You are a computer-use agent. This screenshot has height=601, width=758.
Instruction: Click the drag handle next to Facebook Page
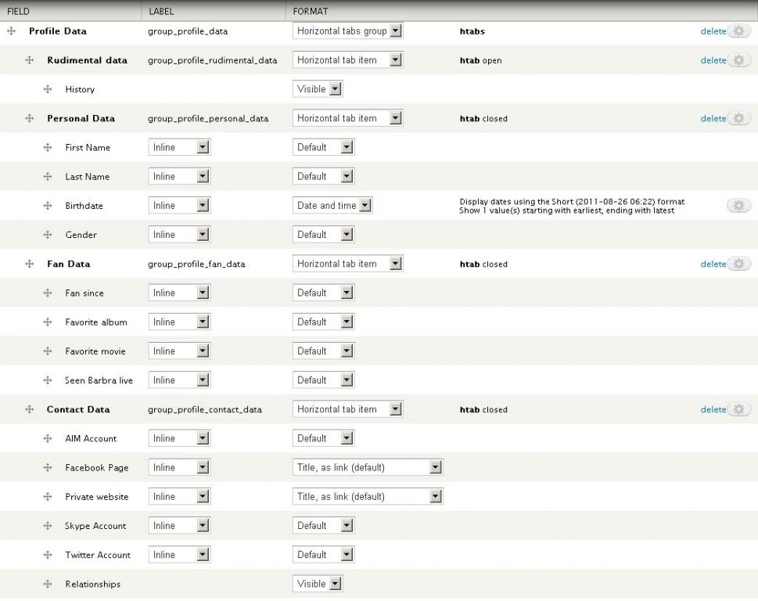tap(48, 468)
